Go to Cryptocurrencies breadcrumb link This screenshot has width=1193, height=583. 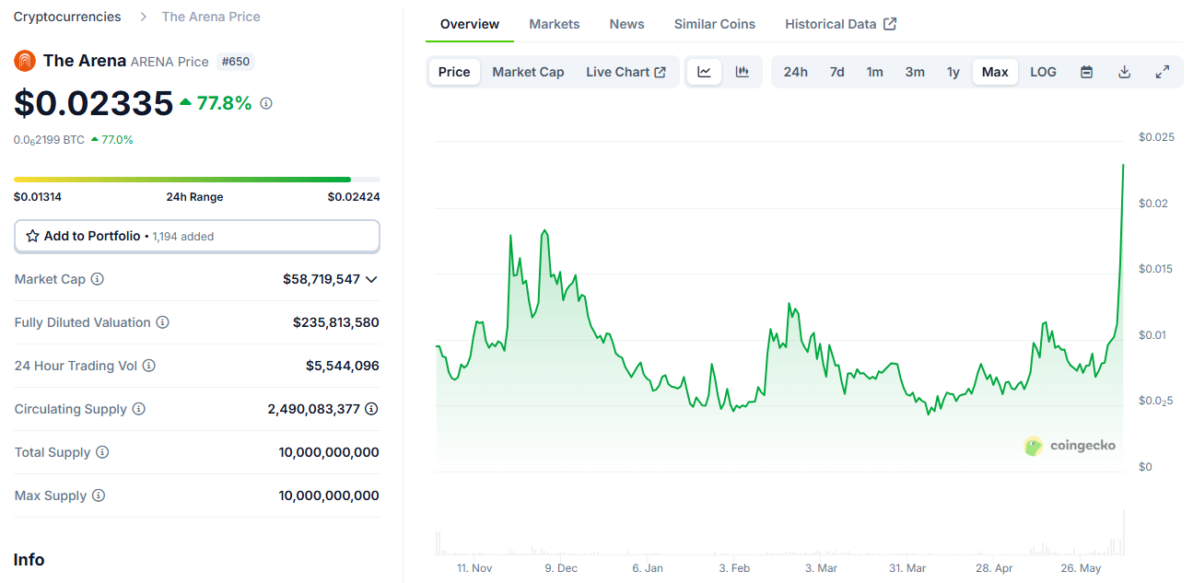pos(67,17)
